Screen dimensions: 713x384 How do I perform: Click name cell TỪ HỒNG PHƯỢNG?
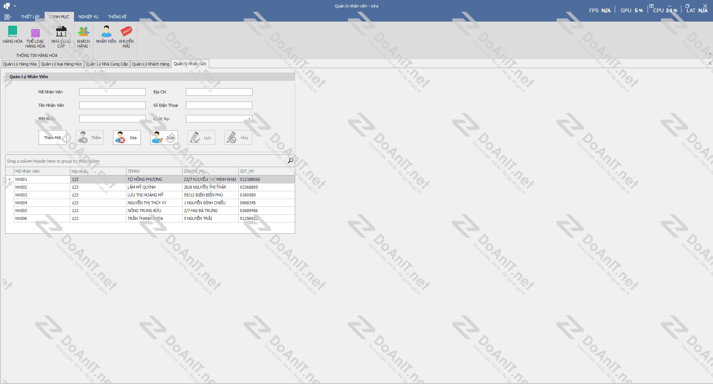[x=154, y=179]
